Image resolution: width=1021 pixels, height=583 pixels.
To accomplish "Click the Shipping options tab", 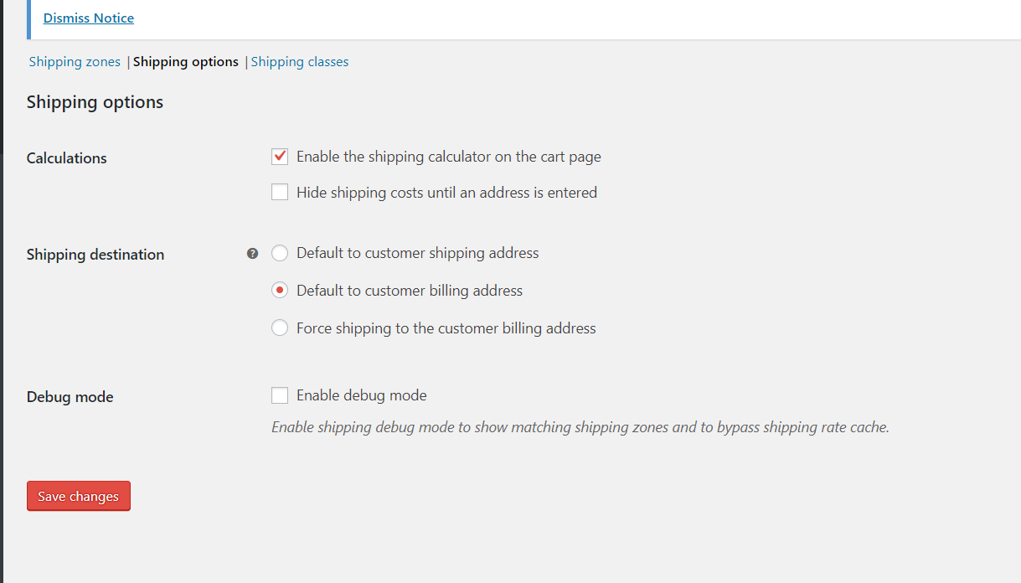I will (186, 62).
